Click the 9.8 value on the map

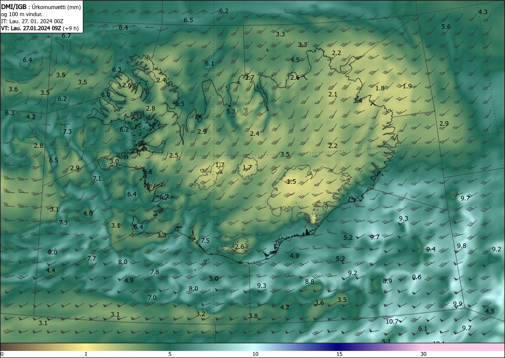(x=462, y=245)
